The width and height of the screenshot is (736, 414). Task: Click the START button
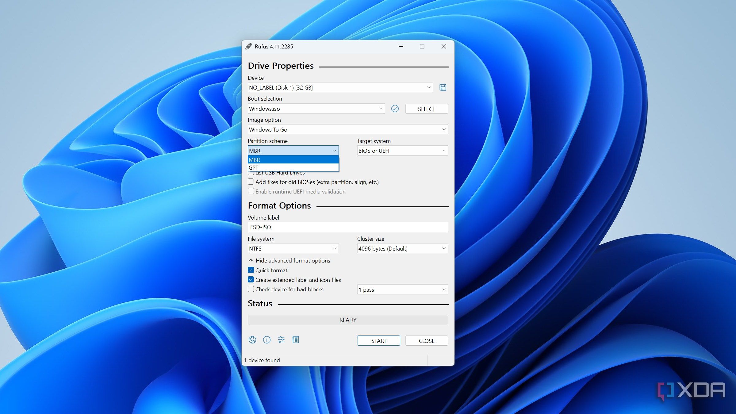click(379, 341)
